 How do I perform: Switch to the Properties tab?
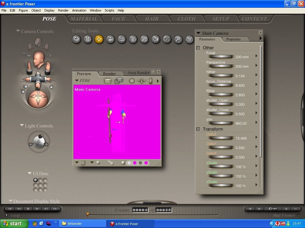(x=233, y=39)
